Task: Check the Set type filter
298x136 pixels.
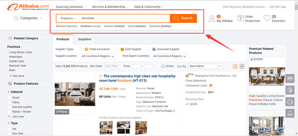Action: point(9,129)
